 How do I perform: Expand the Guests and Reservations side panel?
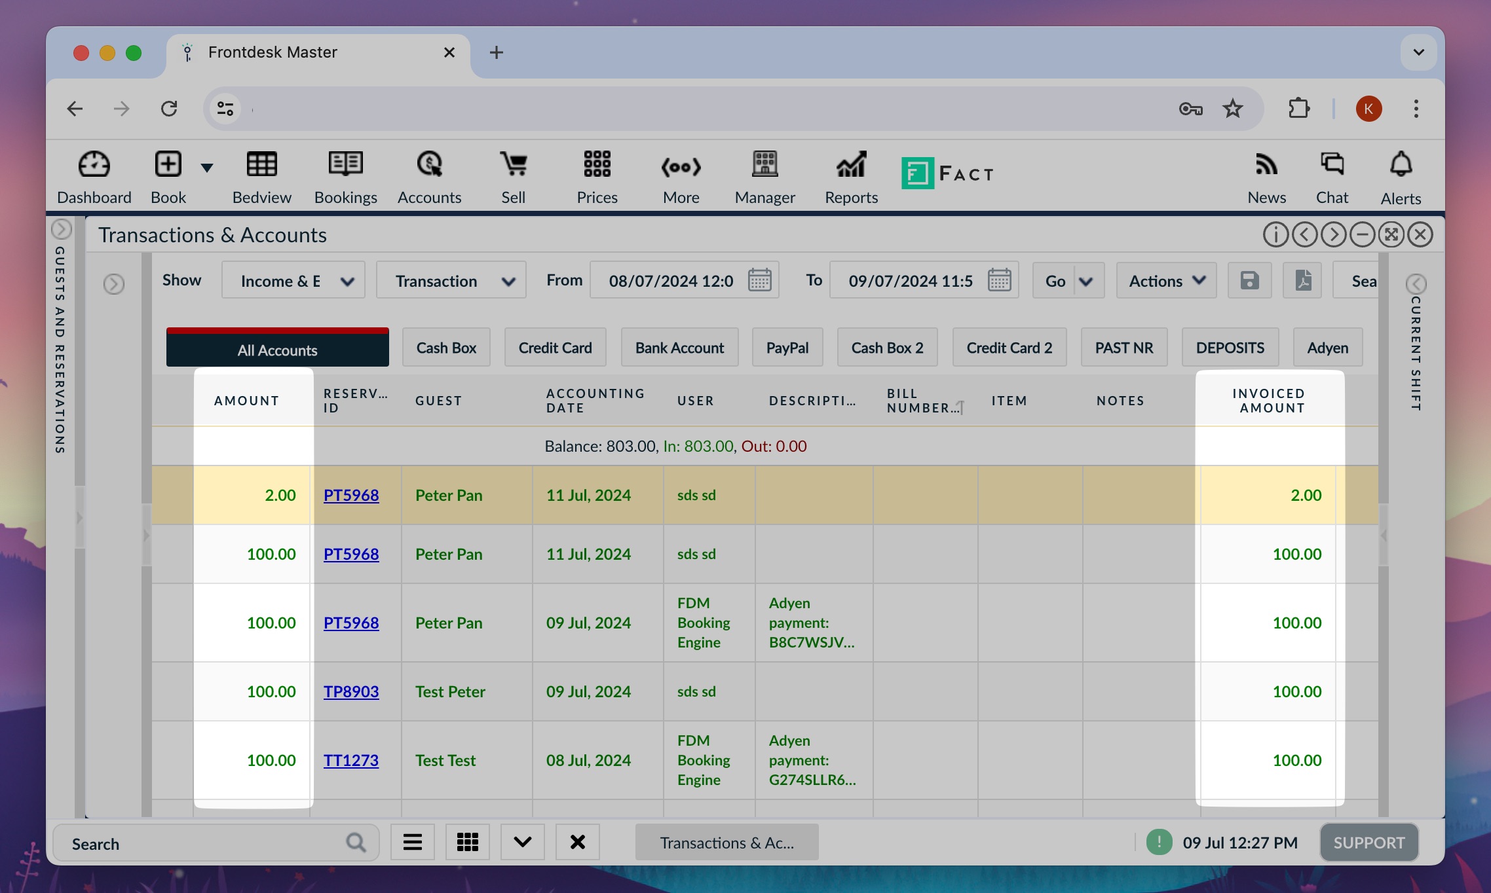coord(61,229)
